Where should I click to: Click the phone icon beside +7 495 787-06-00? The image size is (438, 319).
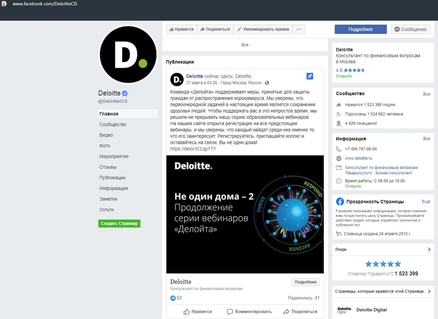(339, 149)
